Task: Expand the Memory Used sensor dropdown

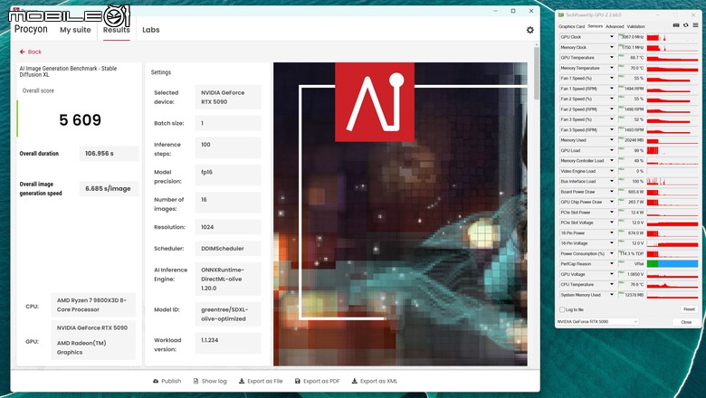Action: point(612,140)
